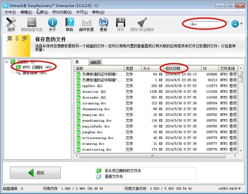The height and width of the screenshot is (194, 248).
Task: Open the 选项 options tool
Action: pyautogui.click(x=11, y=24)
